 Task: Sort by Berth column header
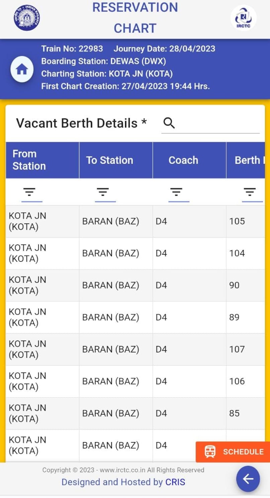247,160
